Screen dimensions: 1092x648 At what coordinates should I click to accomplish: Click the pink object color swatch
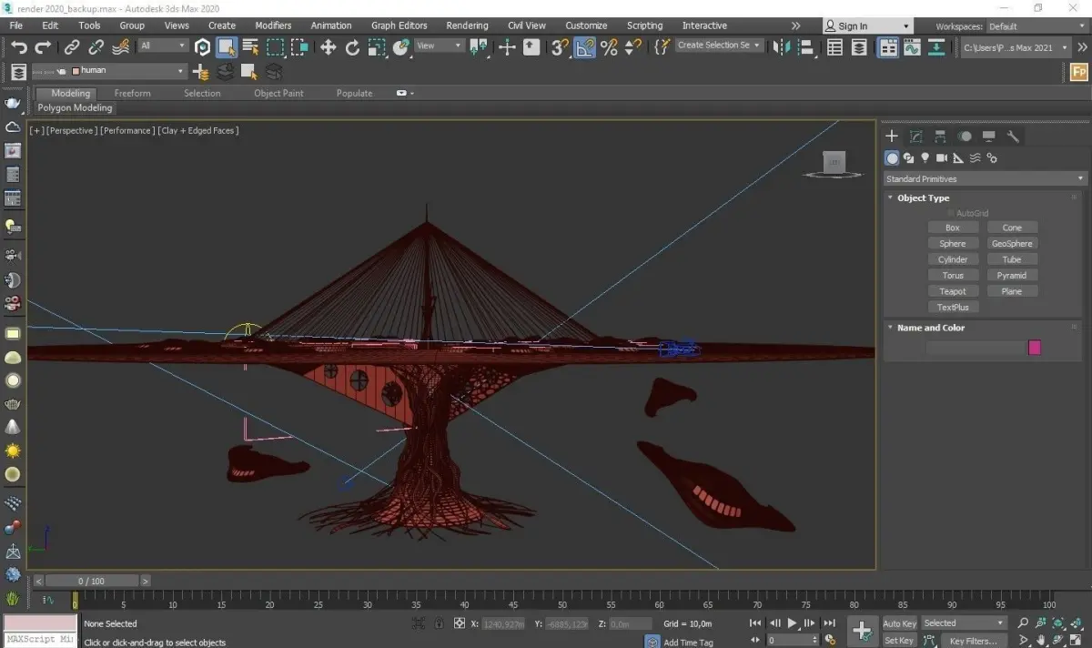[1034, 348]
